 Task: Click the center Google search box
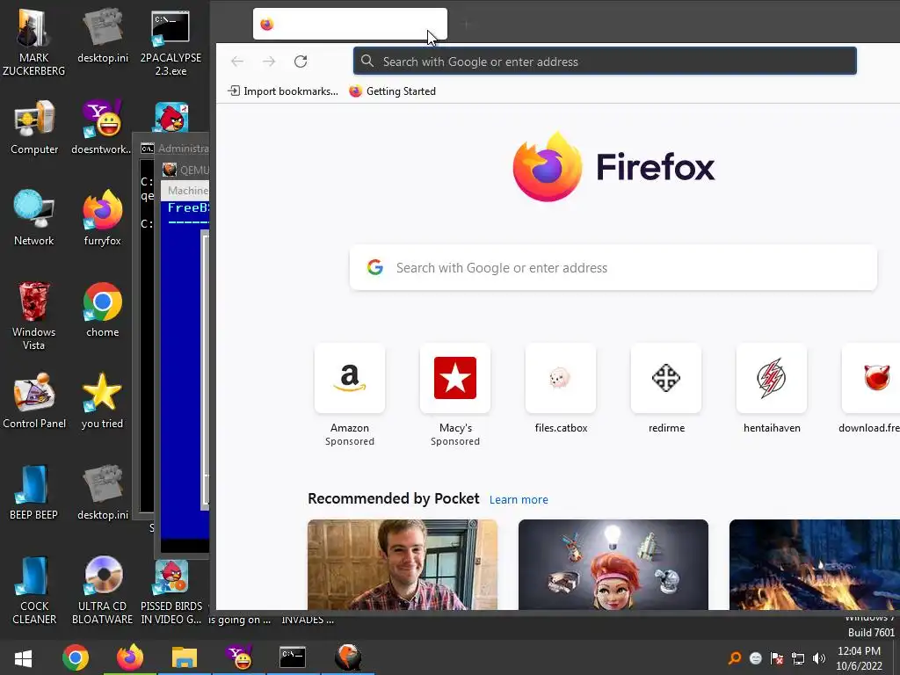click(613, 267)
